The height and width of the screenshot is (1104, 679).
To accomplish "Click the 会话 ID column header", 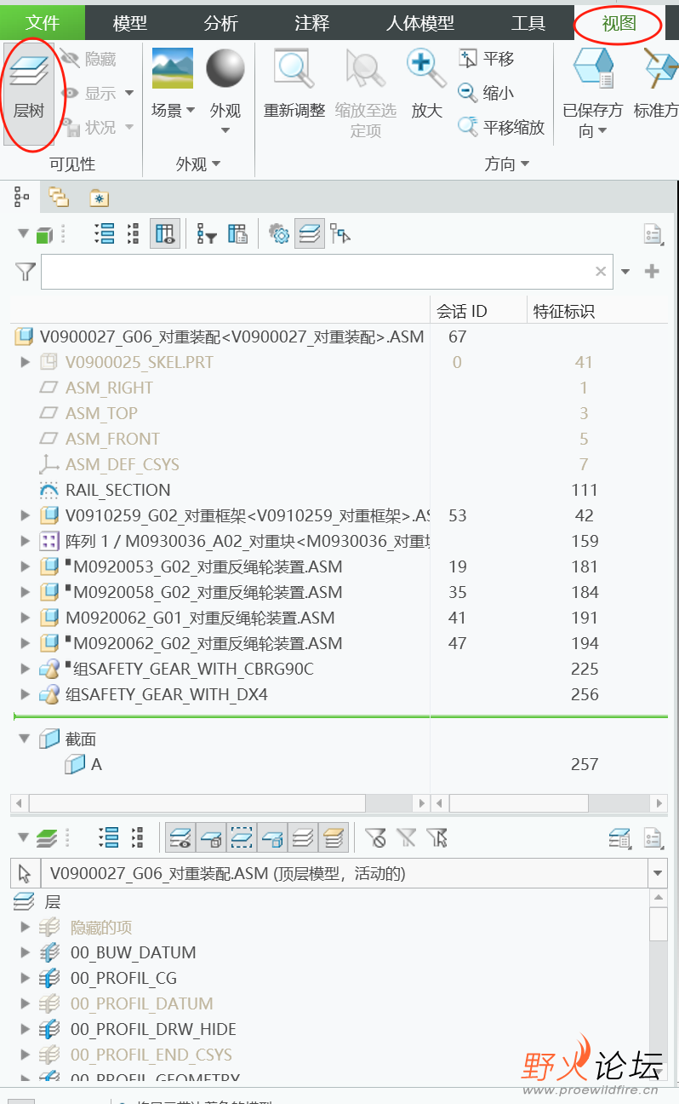I will click(x=462, y=311).
